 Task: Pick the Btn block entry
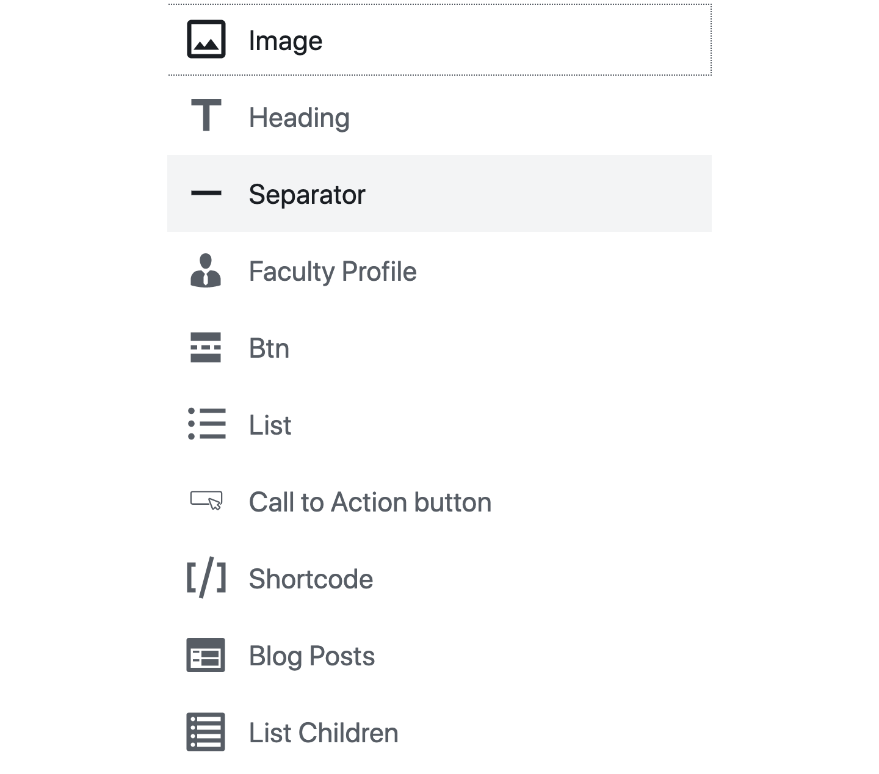point(269,349)
